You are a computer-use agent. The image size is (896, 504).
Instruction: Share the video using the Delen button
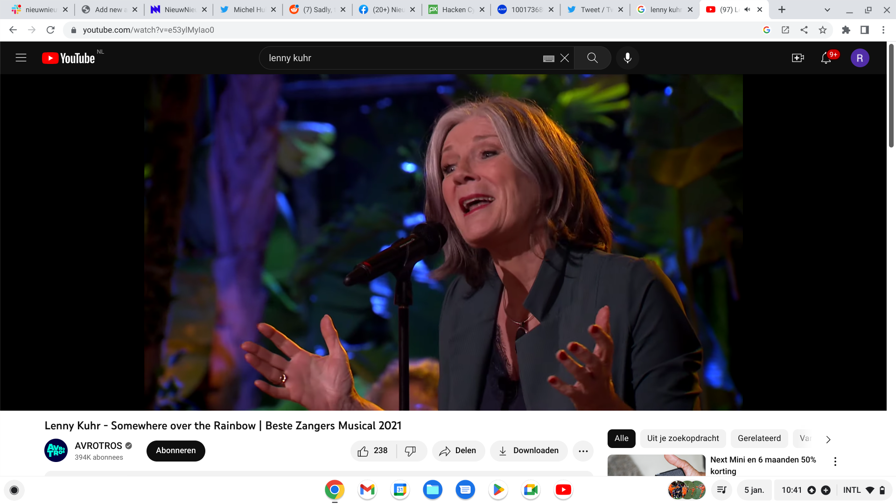(458, 451)
